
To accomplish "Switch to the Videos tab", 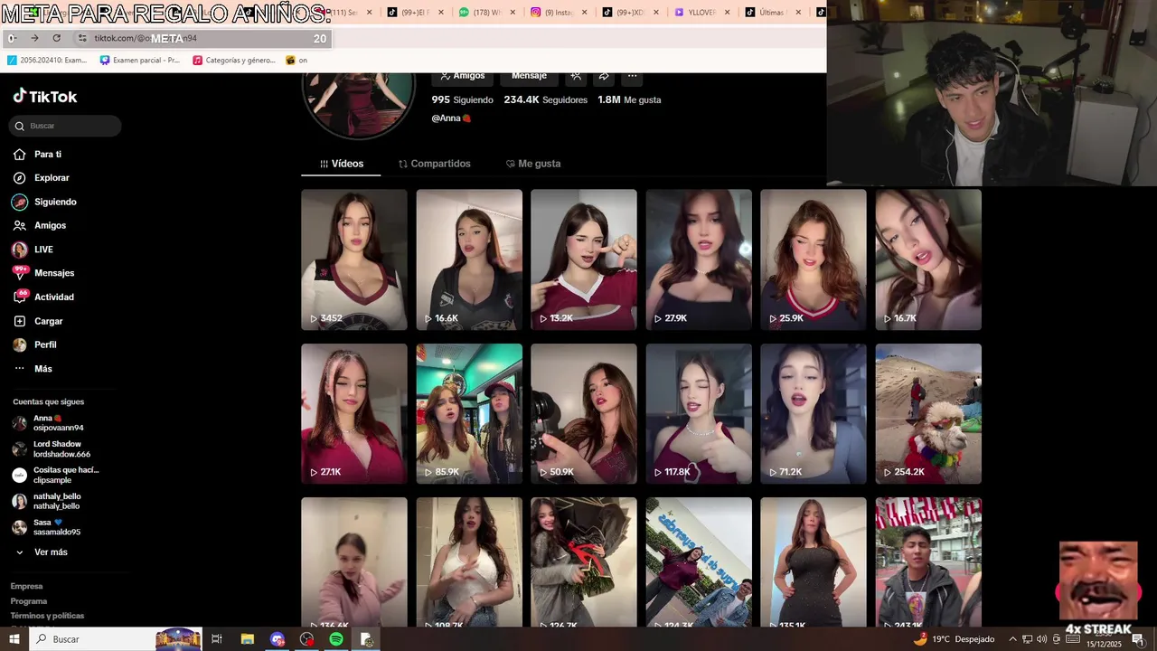I will point(341,164).
